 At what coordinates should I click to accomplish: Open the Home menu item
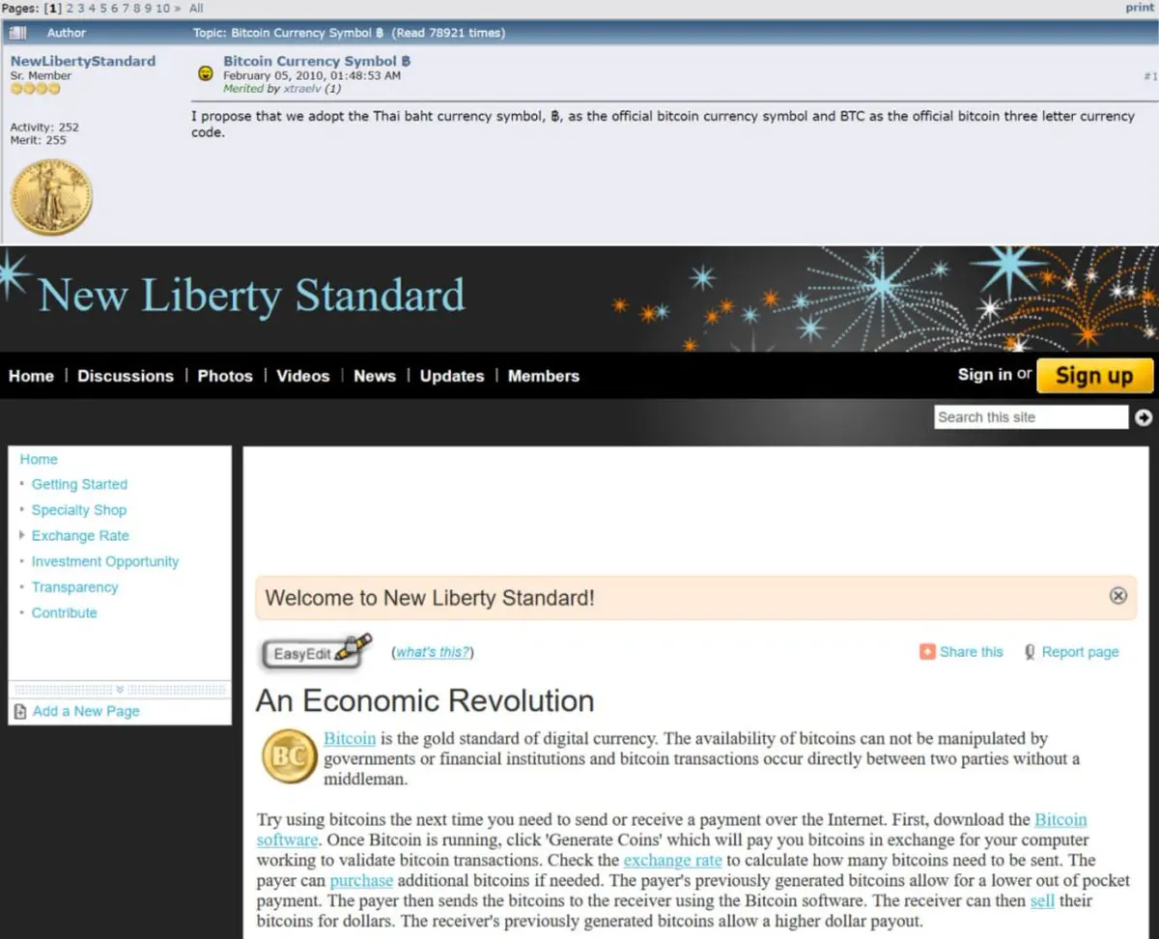[x=31, y=376]
